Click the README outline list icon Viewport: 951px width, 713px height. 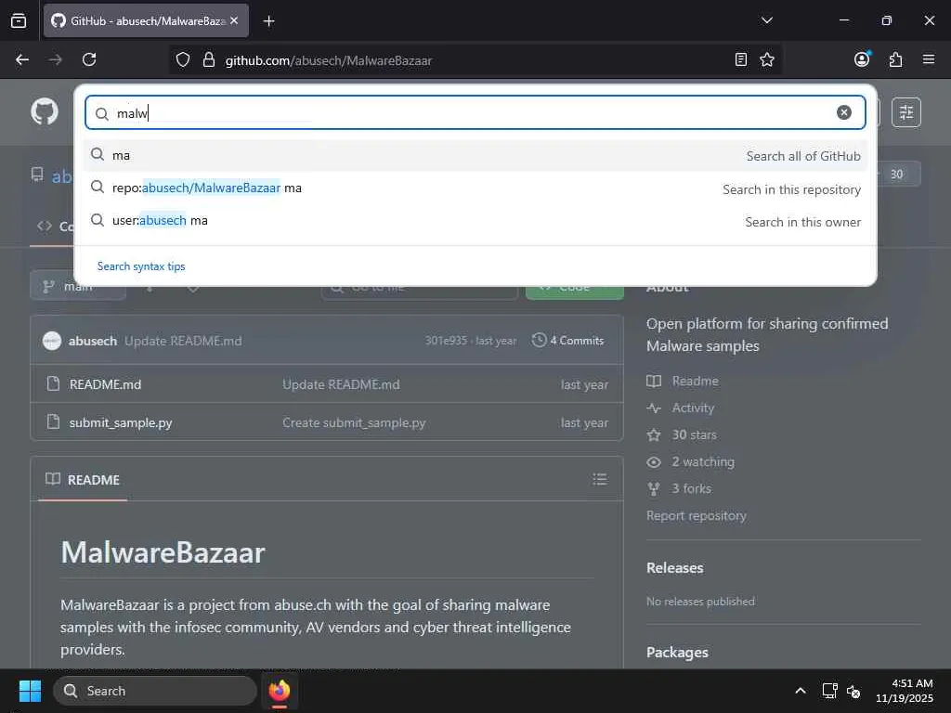tap(600, 479)
